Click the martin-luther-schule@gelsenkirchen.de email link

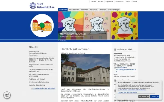point(126,69)
